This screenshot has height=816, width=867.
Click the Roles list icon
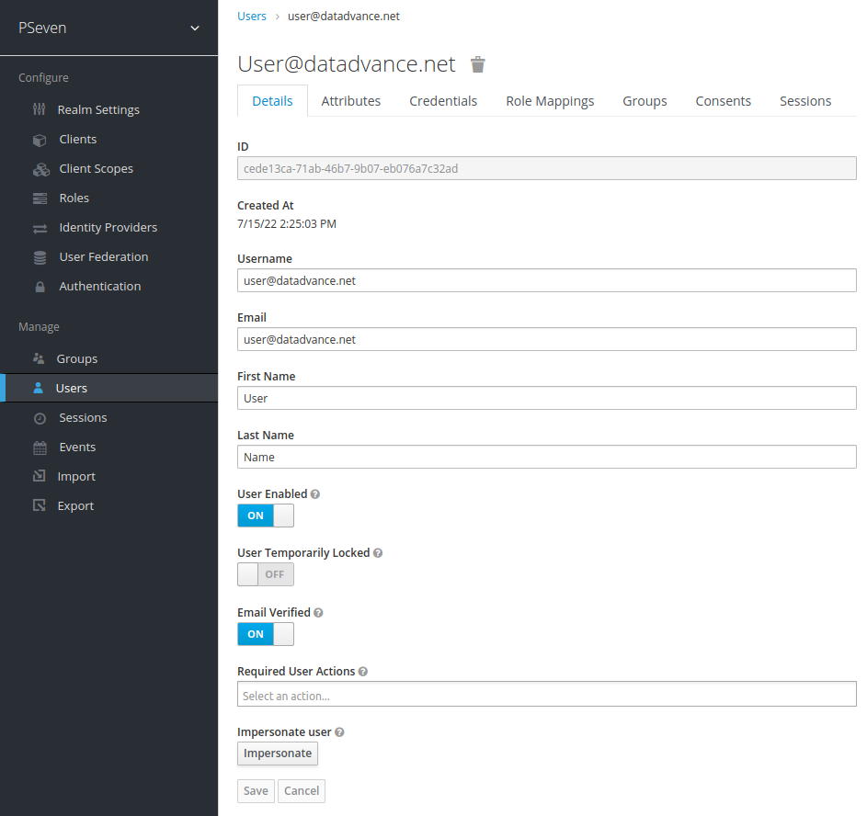[40, 198]
